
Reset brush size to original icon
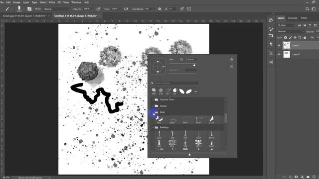[x=181, y=60]
